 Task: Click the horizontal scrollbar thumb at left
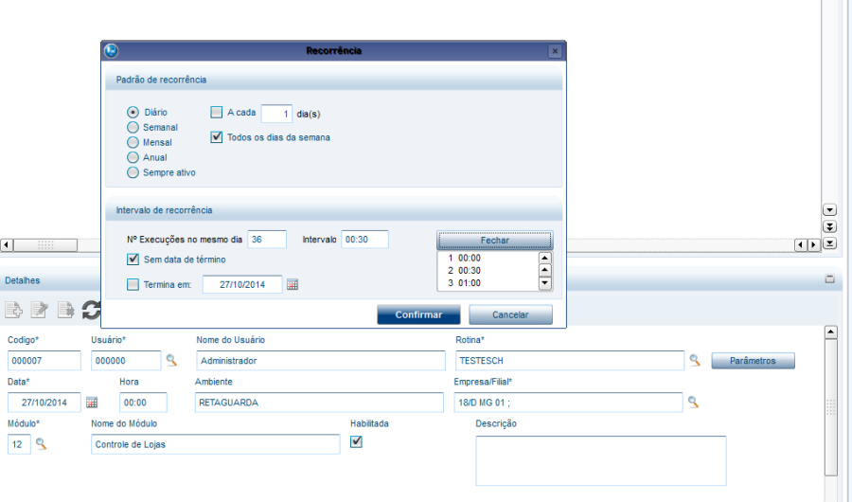coord(45,245)
